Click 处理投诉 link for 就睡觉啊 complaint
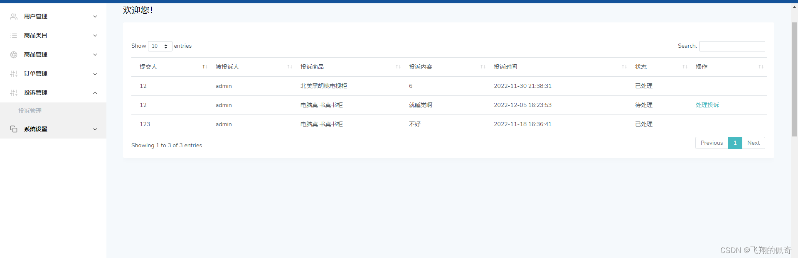 point(707,105)
